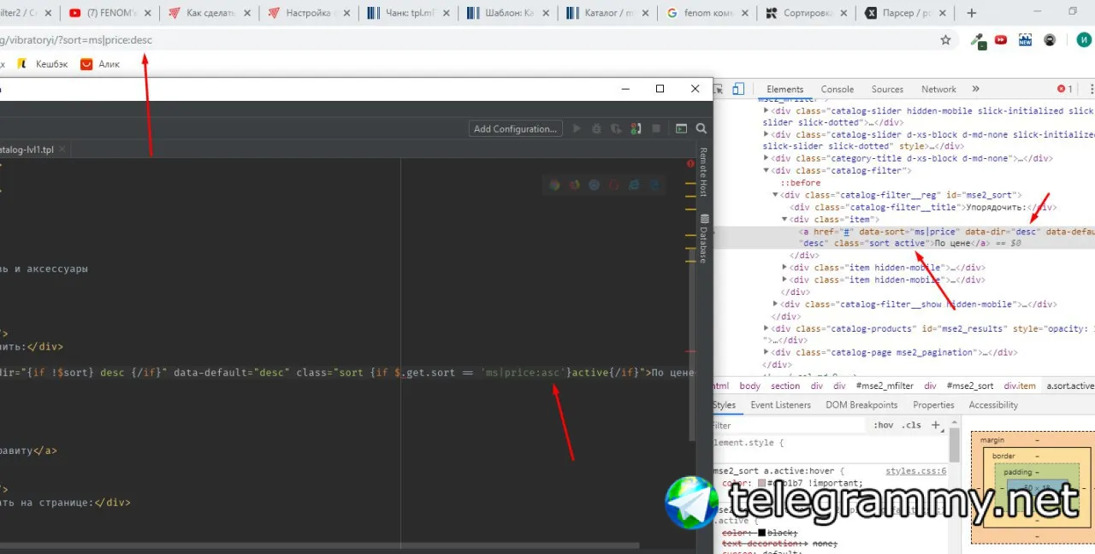This screenshot has height=554, width=1095.
Task: Toggle :hov element state panel
Action: [883, 425]
